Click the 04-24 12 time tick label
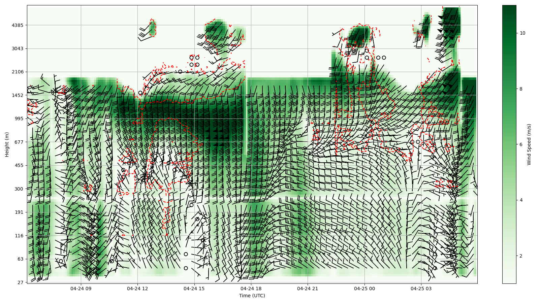The height and width of the screenshot is (303, 539). [x=137, y=289]
